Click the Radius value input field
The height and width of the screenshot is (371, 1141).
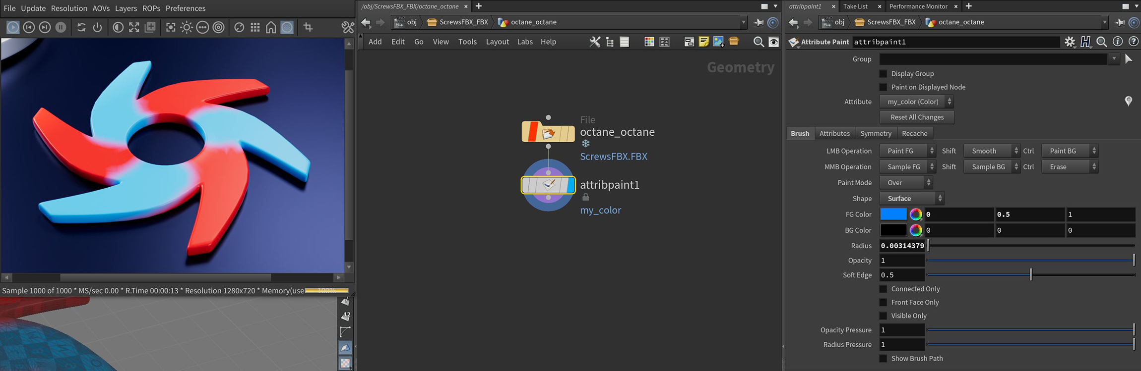[x=902, y=246]
